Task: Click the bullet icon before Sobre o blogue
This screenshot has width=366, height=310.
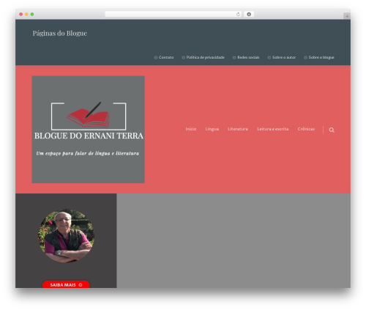Action: [305, 58]
